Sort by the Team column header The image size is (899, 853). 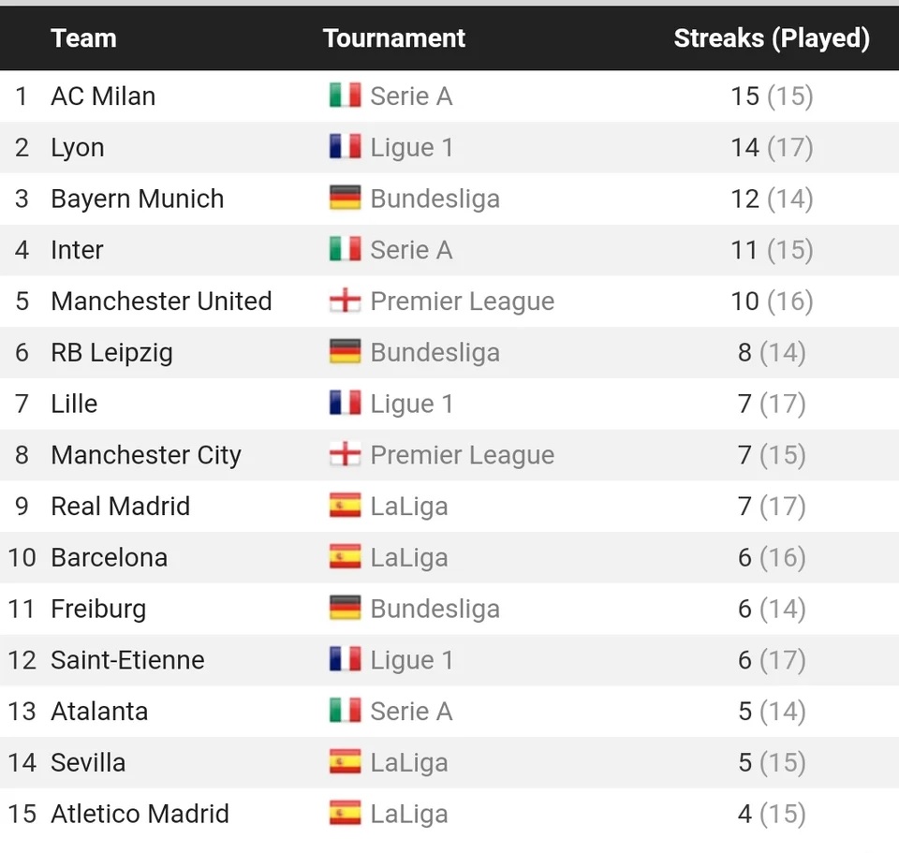[x=83, y=38]
